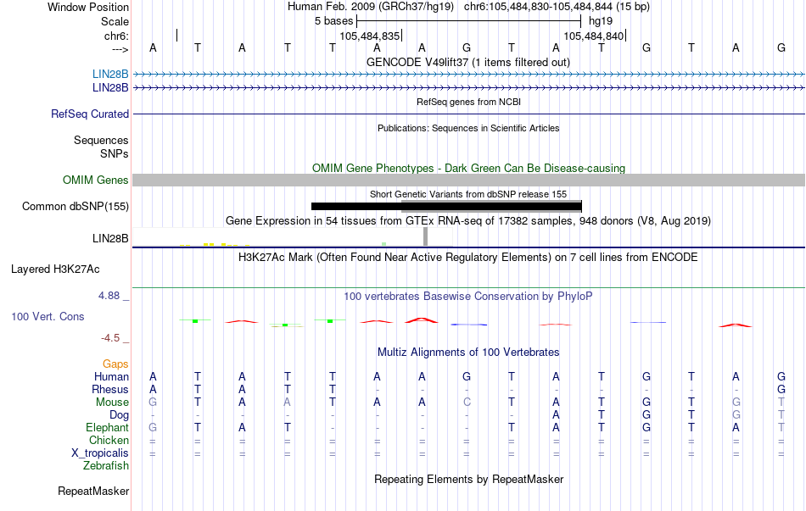The width and height of the screenshot is (806, 511).
Task: Open Repeating Elements by RepeatMasker title
Action: pos(468,479)
